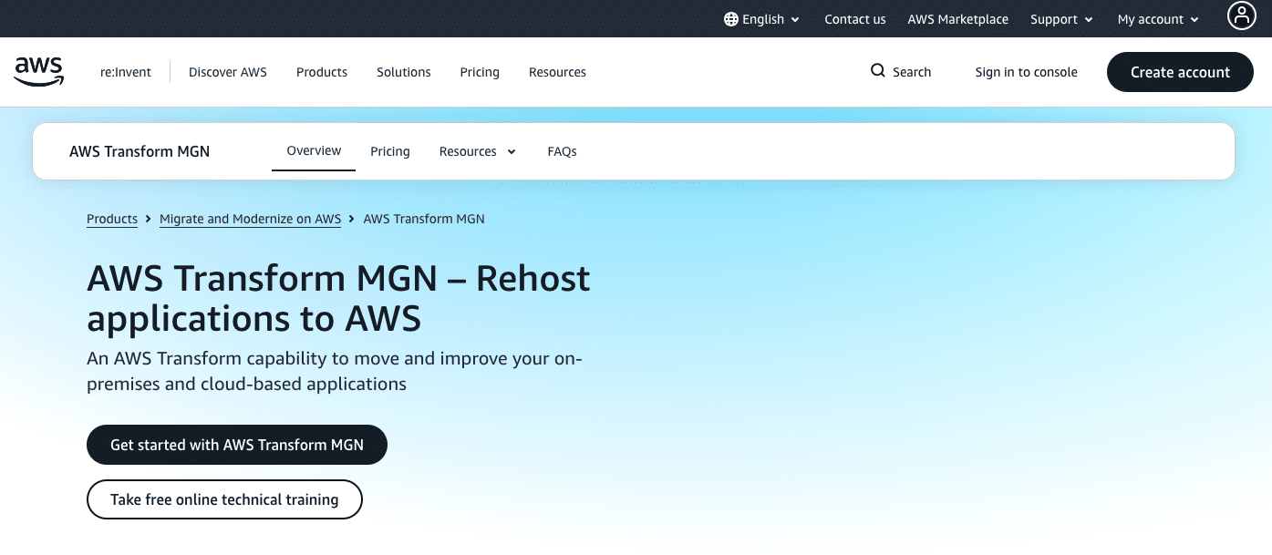Follow the Products breadcrumb link
This screenshot has height=555, width=1272.
point(112,219)
